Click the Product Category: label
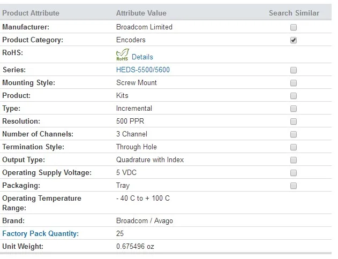The image size is (338, 259). pyautogui.click(x=33, y=40)
